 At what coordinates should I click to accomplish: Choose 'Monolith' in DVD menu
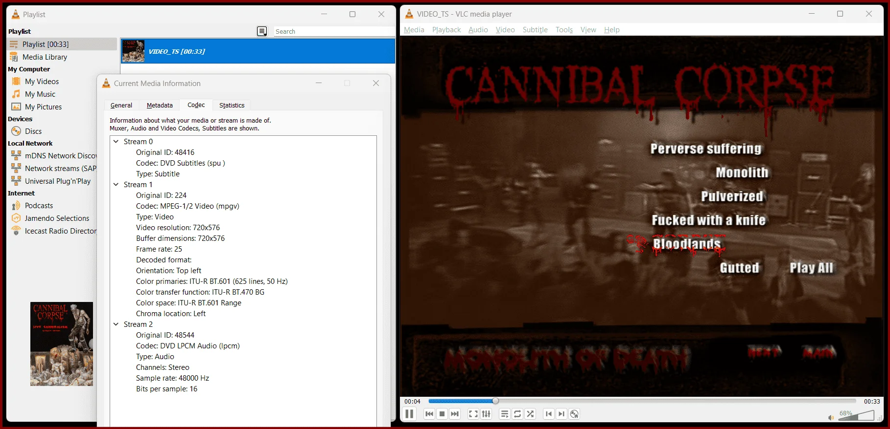742,172
